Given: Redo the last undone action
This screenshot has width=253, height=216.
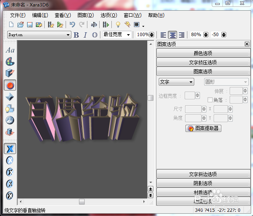Looking at the screenshot, I should coord(82,24).
